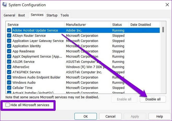The height and width of the screenshot is (121, 172).
Task: Sort by Status column header
Action: pos(120,25)
